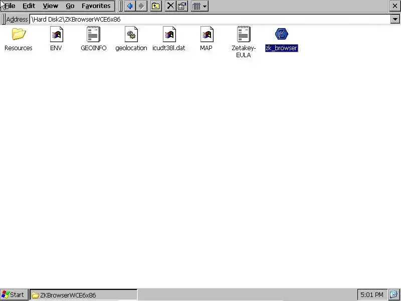This screenshot has width=401, height=301.
Task: Click the greyed Forward arrow button
Action: click(141, 6)
